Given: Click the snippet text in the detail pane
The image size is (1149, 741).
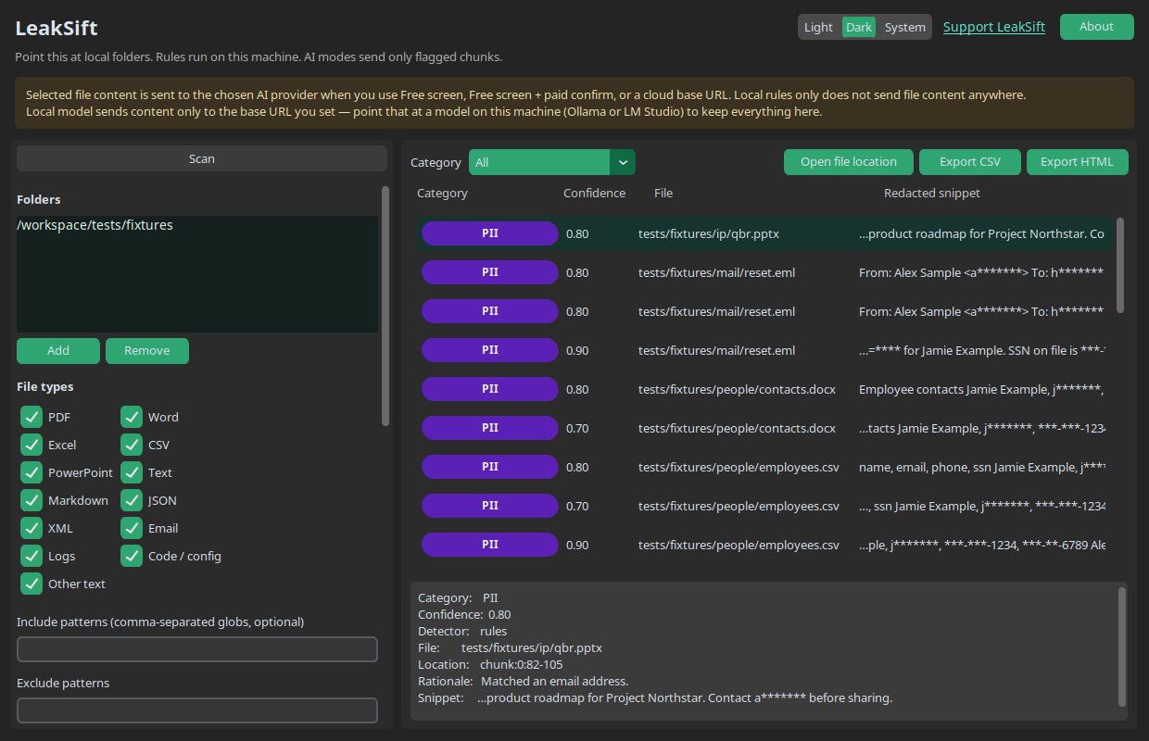Looking at the screenshot, I should click(685, 697).
